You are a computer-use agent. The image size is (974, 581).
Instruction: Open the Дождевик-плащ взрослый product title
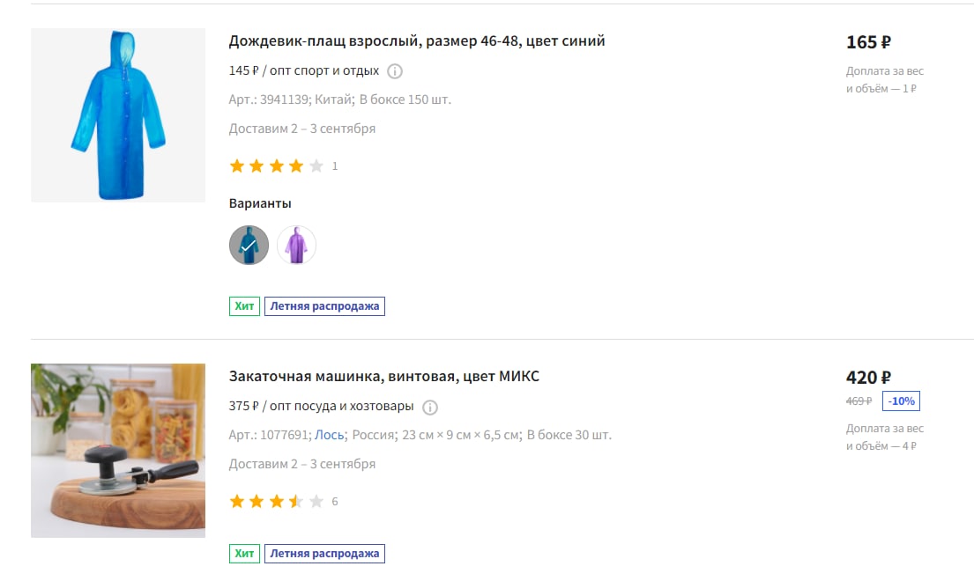tap(417, 40)
